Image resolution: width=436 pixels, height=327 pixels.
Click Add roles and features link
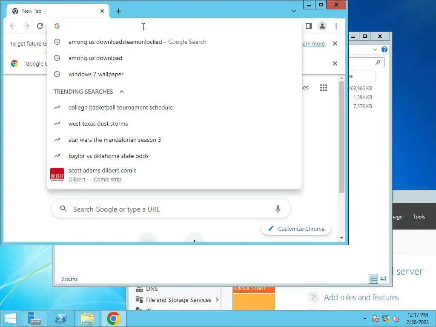(x=361, y=298)
